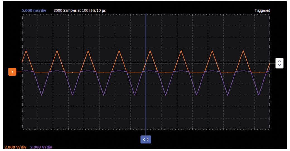The image size is (290, 151).
Task: Click the down arrow on trigger level handle
Action: [x=279, y=65]
